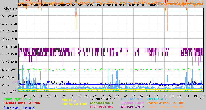Click the TxPower 24 dBm legend label
Viewport: 206px width, 110px height.
coord(102,99)
